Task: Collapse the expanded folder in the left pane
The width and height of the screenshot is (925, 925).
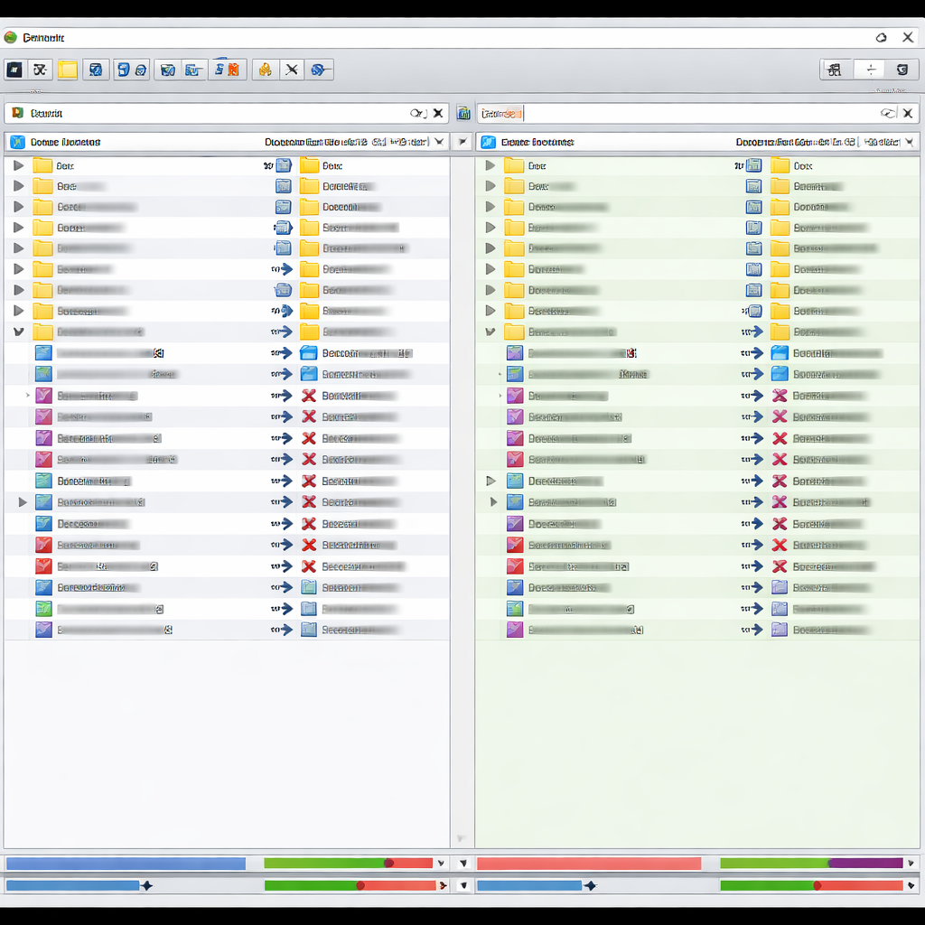Action: (x=18, y=332)
